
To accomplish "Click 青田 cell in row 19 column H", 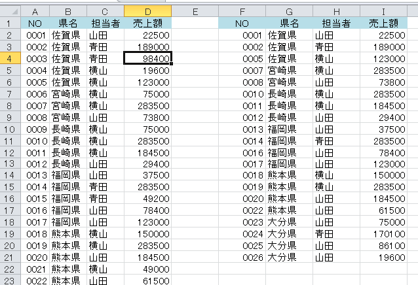I will coord(336,234).
